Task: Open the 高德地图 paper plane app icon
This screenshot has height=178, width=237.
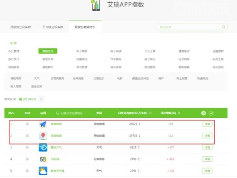Action: click(43, 124)
